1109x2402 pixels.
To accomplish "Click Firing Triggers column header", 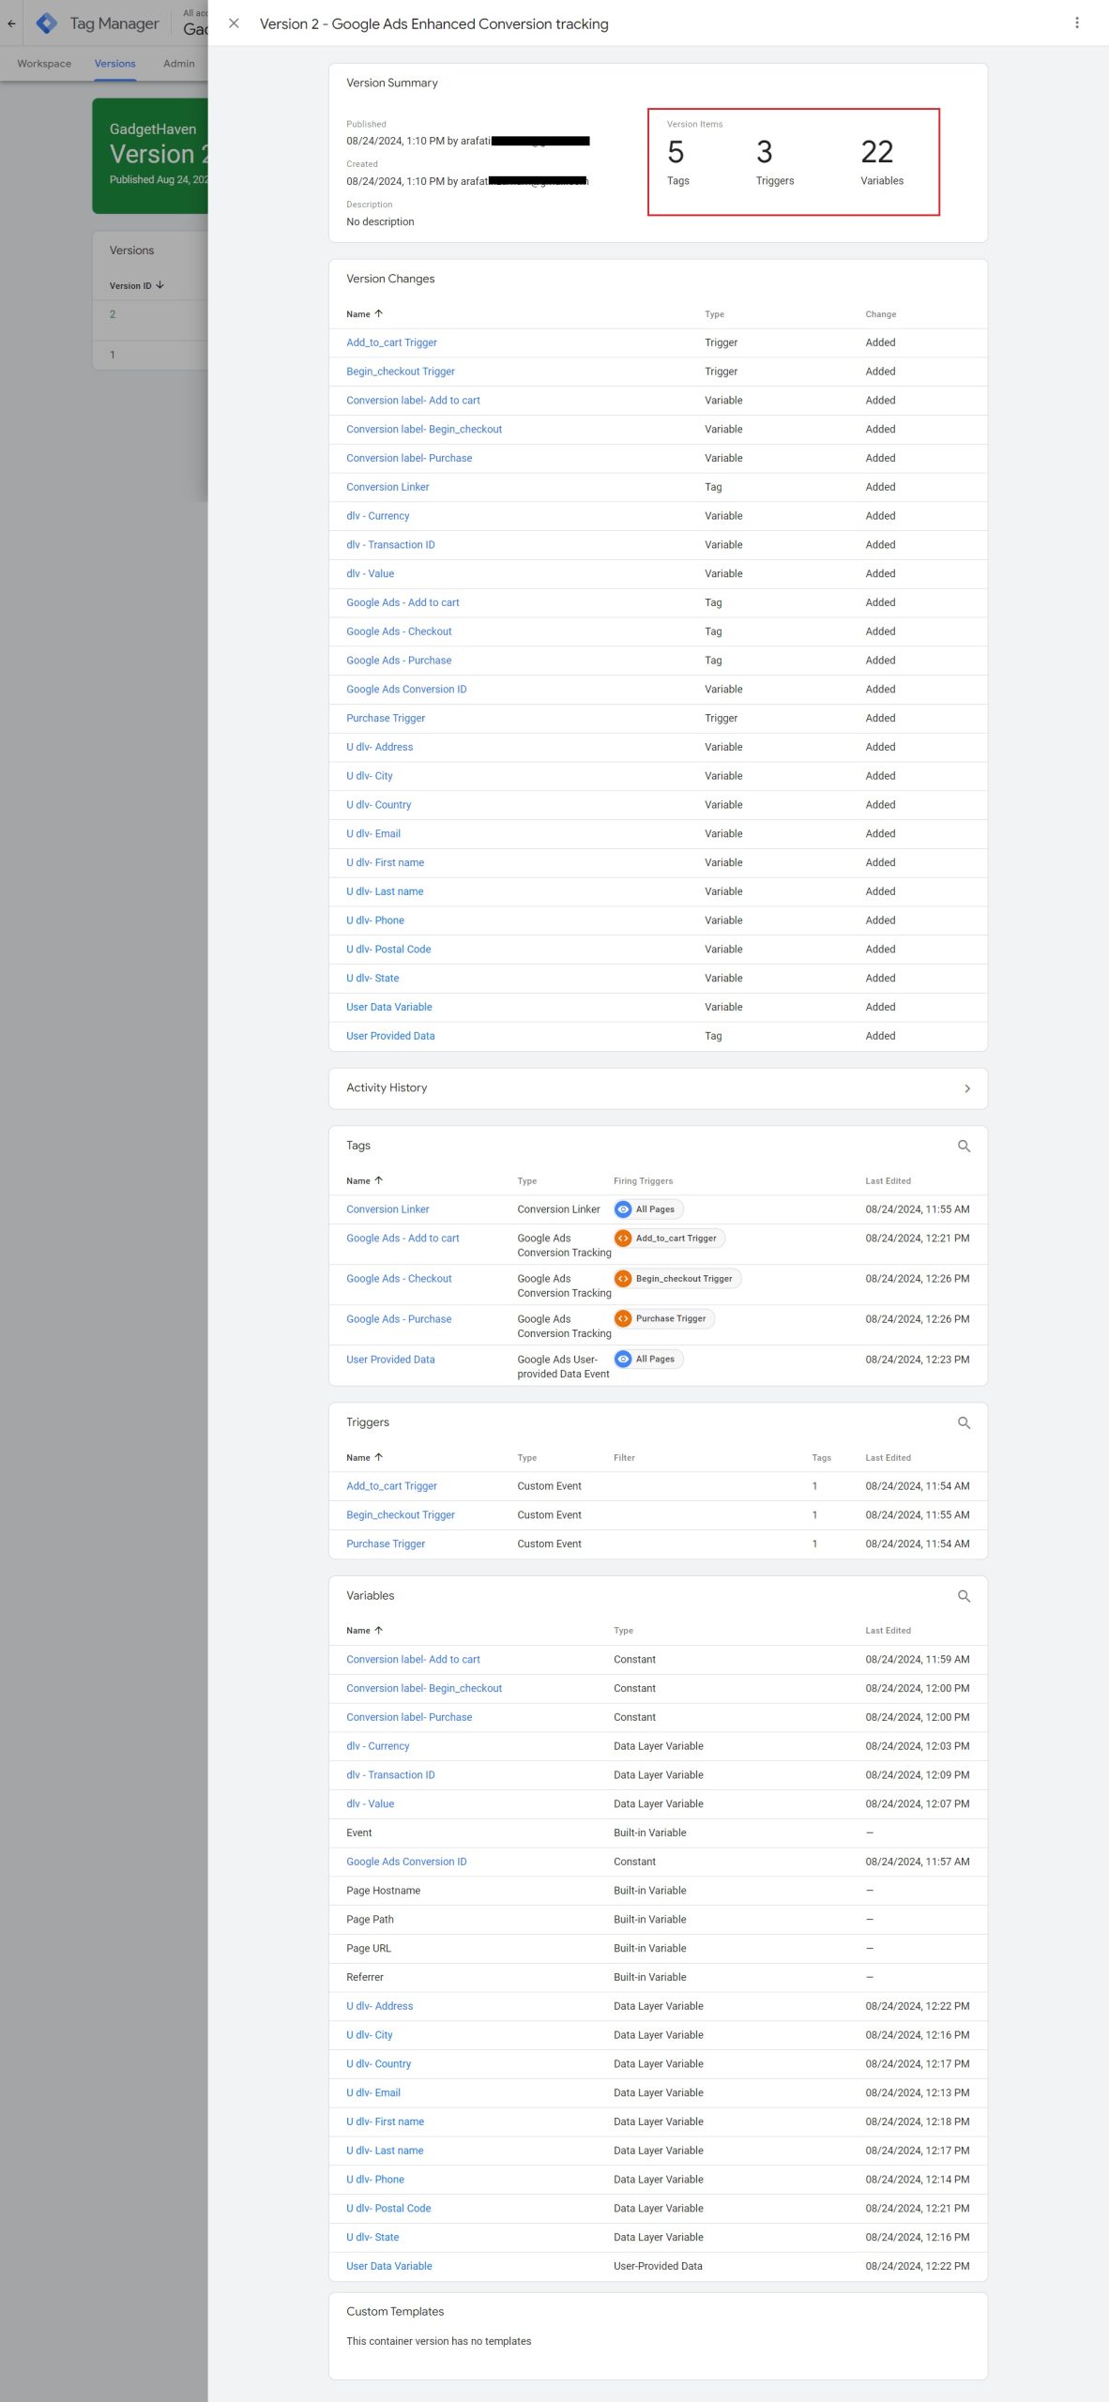I will (x=643, y=1182).
